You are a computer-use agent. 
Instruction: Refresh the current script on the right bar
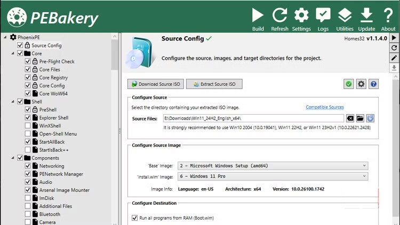coord(394,47)
